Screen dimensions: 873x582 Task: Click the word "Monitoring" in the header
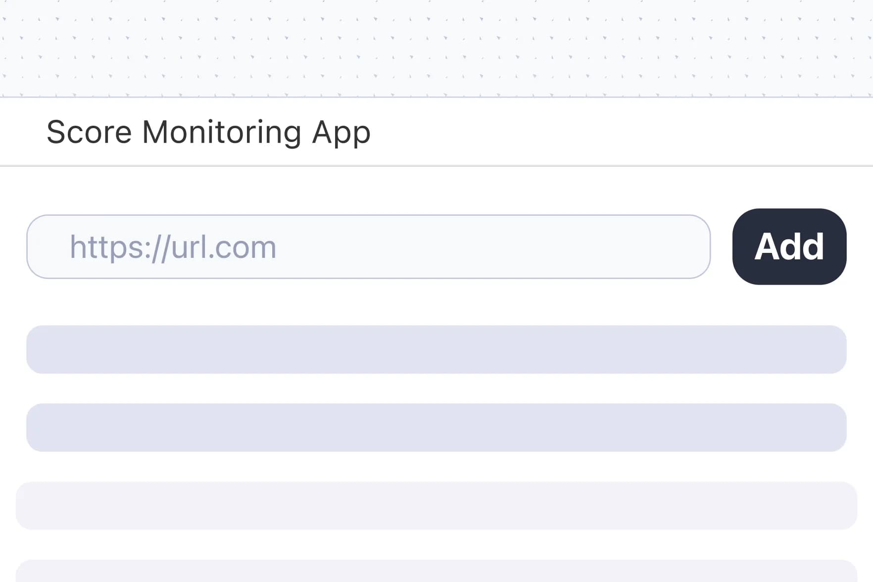pyautogui.click(x=221, y=132)
